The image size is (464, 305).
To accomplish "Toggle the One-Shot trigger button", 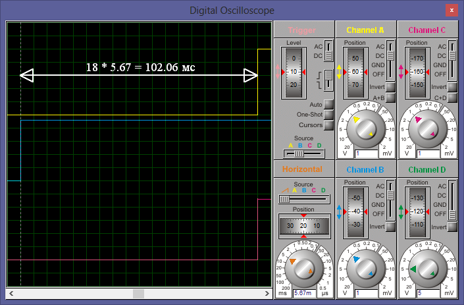I will (x=328, y=115).
